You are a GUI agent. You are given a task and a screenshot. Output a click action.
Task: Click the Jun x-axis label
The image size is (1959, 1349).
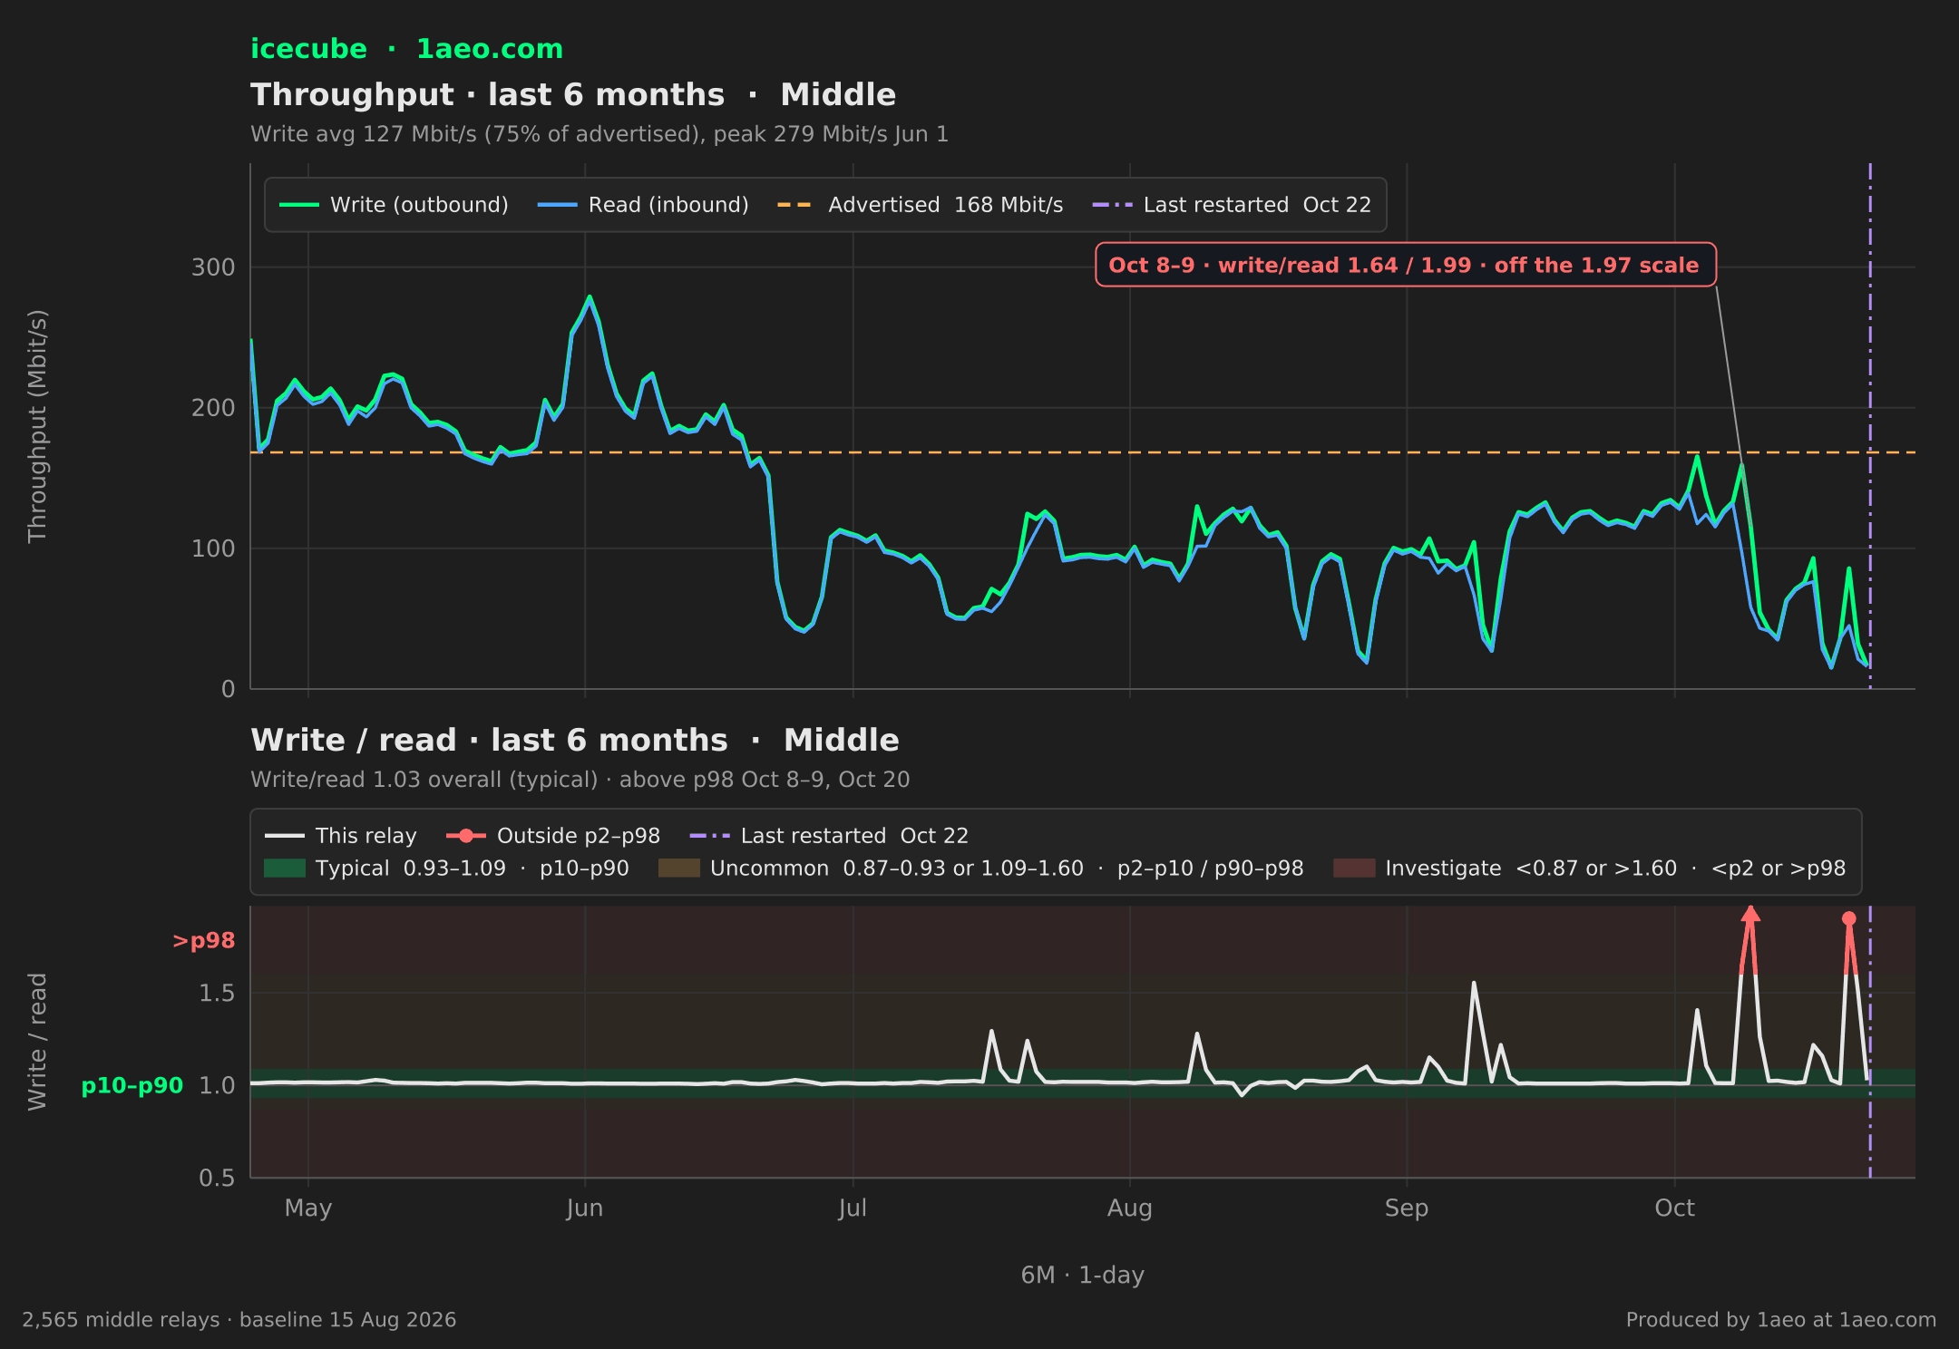coord(584,1208)
